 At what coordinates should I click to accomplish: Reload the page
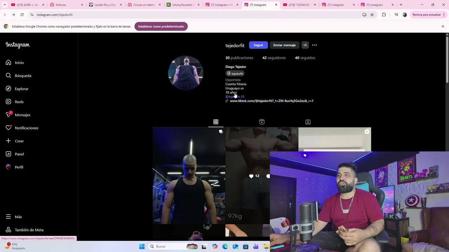tap(22, 15)
